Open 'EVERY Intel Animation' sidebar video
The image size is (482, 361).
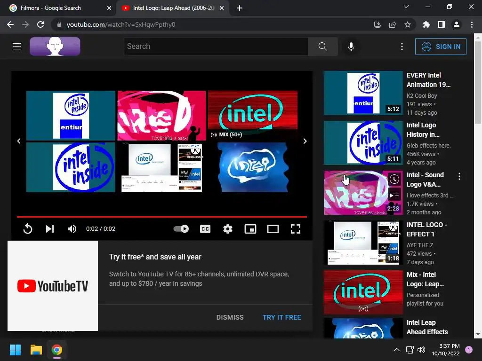coord(428,80)
